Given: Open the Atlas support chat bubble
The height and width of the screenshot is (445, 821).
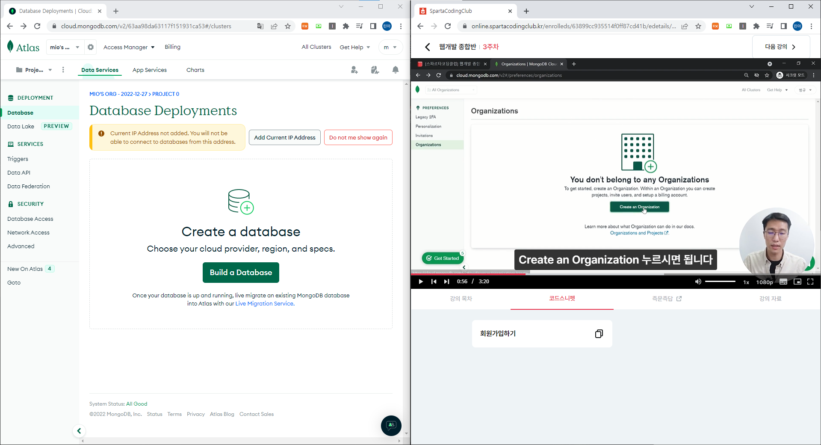Looking at the screenshot, I should coord(391,425).
